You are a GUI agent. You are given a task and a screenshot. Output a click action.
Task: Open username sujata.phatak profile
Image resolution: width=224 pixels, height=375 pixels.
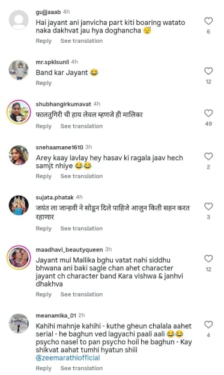pos(55,197)
